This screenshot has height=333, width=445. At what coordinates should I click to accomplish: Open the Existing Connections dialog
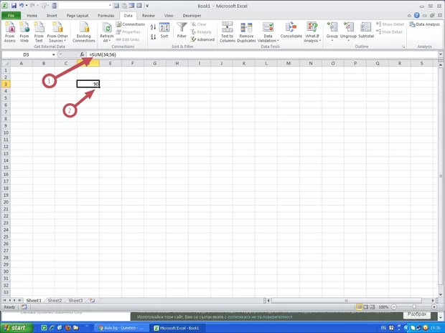point(84,32)
